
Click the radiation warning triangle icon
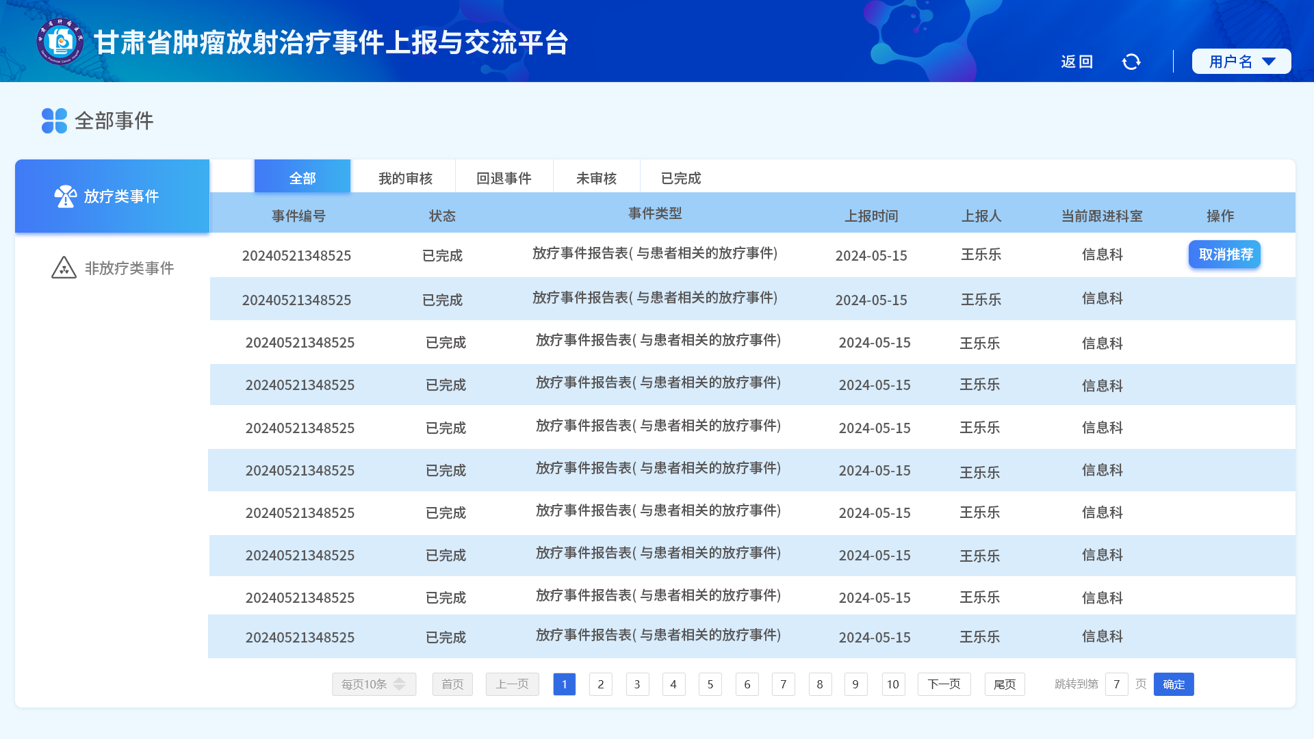point(64,268)
